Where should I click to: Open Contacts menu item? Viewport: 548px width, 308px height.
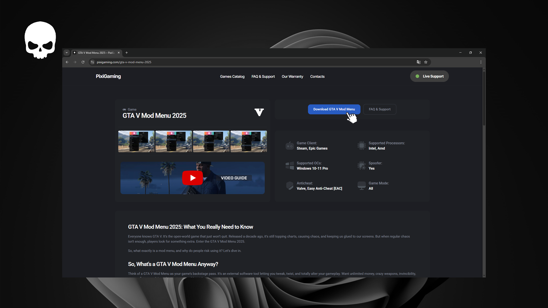pyautogui.click(x=317, y=77)
